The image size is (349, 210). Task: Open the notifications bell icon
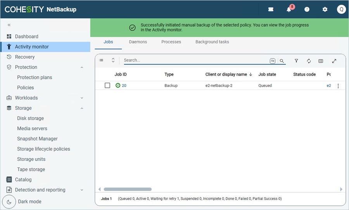point(289,9)
